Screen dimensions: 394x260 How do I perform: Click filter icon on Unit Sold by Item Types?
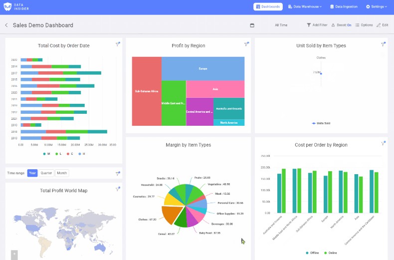(383, 44)
